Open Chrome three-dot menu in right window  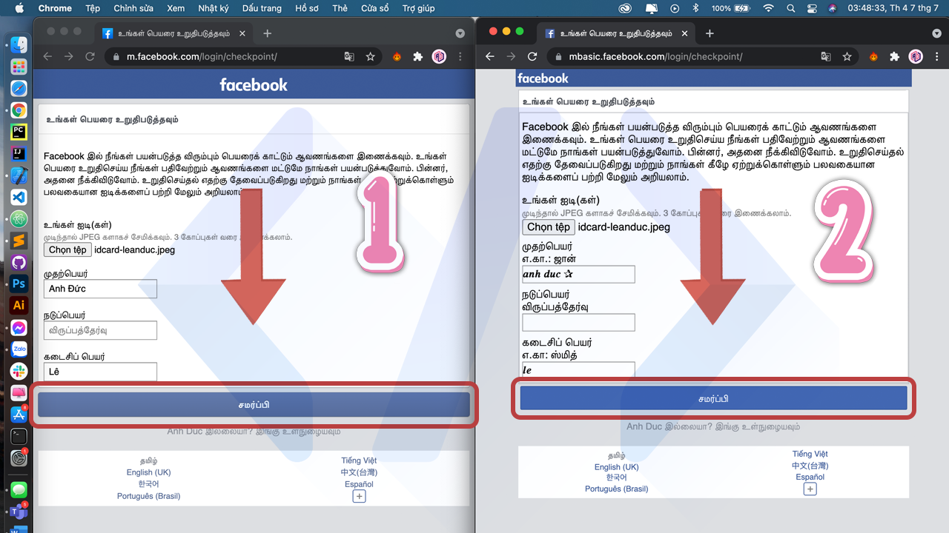coord(936,56)
